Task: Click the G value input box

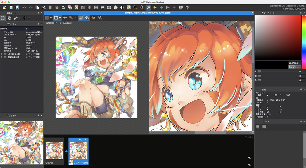Action: click(x=302, y=76)
